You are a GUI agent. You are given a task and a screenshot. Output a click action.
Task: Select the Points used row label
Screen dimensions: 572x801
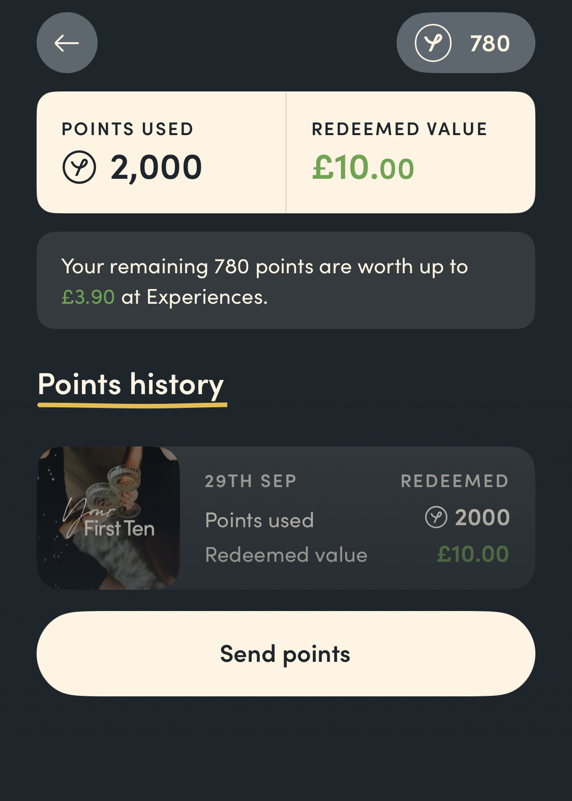click(x=259, y=520)
